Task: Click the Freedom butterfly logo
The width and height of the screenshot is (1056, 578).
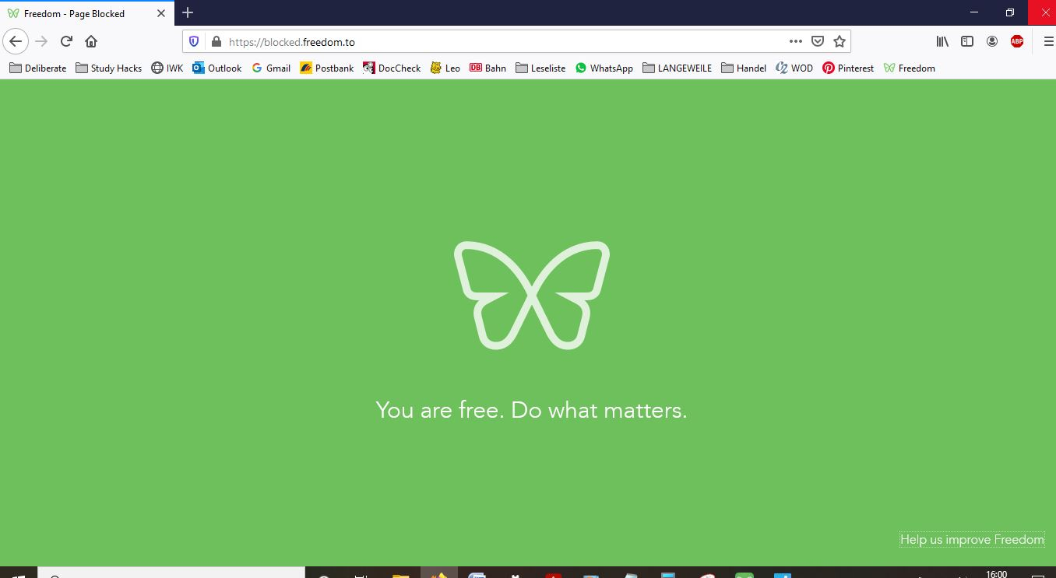Action: [x=531, y=295]
